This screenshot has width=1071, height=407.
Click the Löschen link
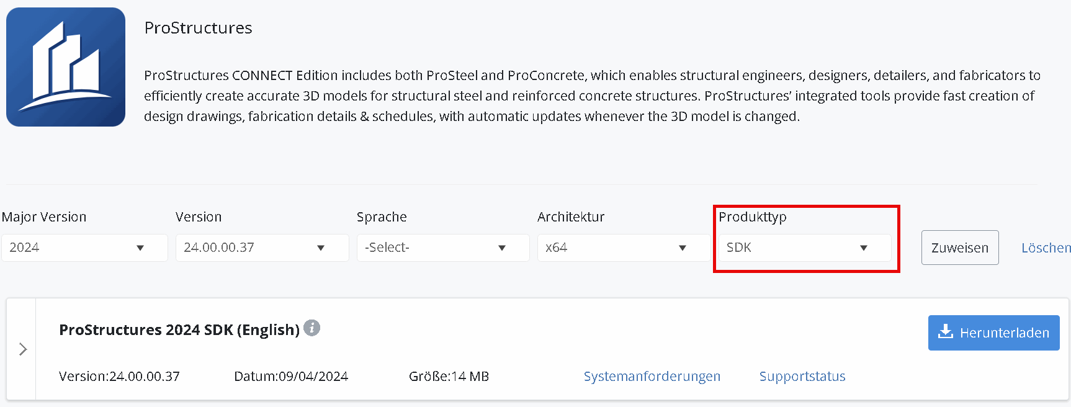pos(1046,248)
